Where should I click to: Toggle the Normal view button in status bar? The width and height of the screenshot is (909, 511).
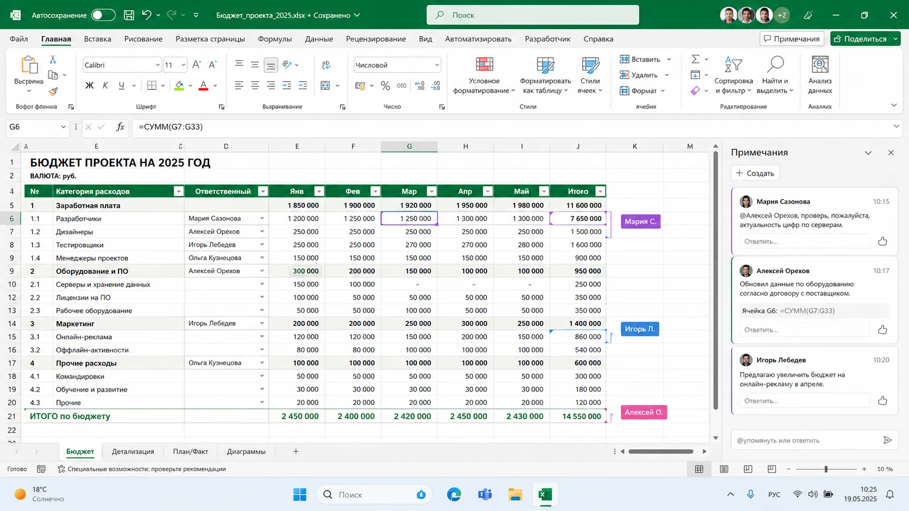699,469
